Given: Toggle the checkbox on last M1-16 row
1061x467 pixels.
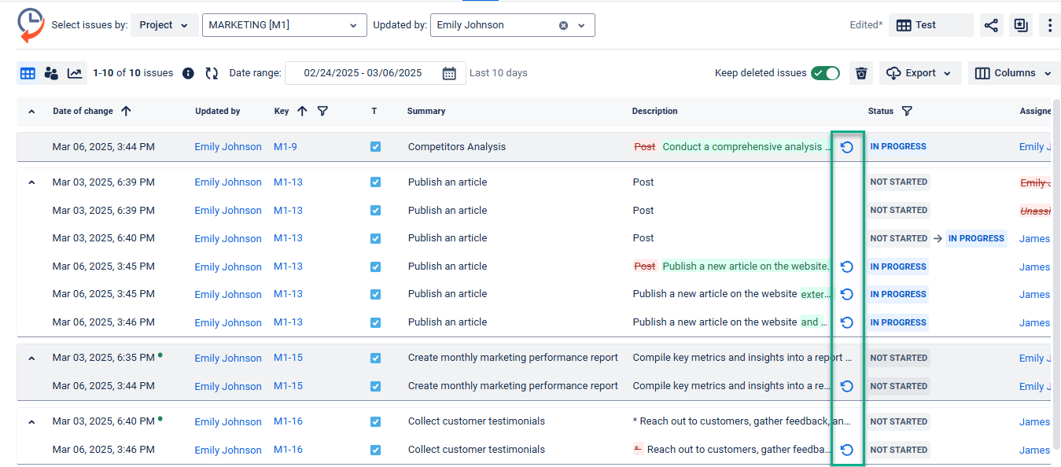Looking at the screenshot, I should [375, 450].
